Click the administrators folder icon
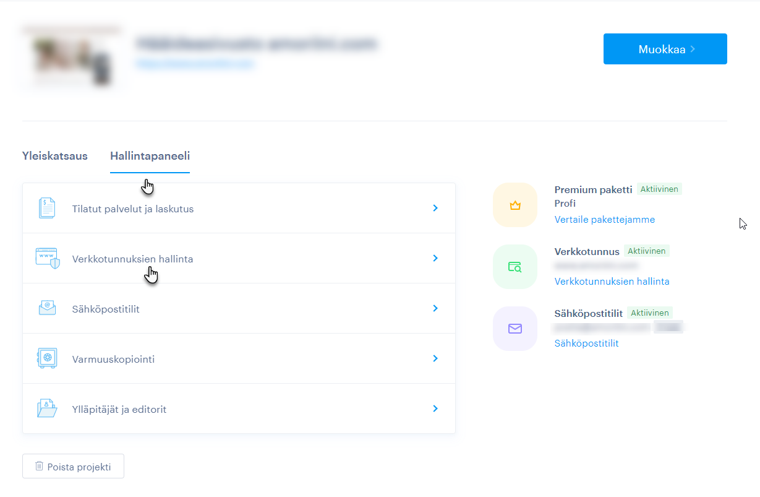 tap(47, 408)
